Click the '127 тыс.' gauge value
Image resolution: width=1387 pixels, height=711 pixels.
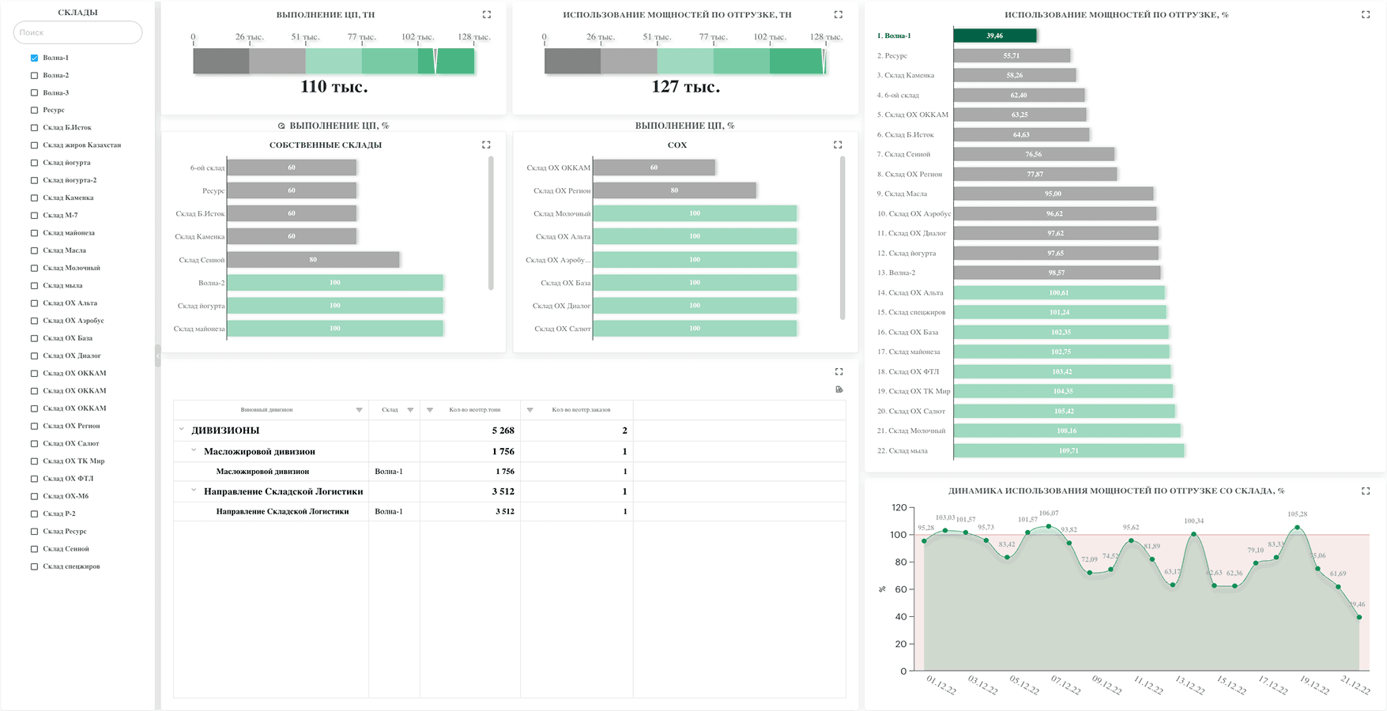(685, 87)
